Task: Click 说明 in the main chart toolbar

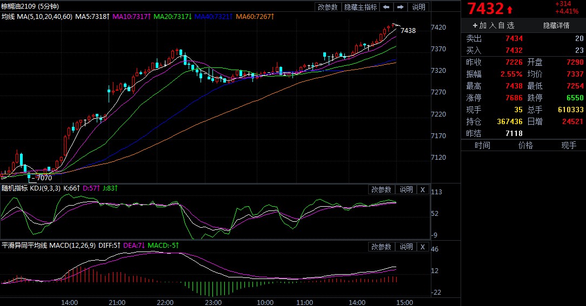Action: [x=418, y=7]
